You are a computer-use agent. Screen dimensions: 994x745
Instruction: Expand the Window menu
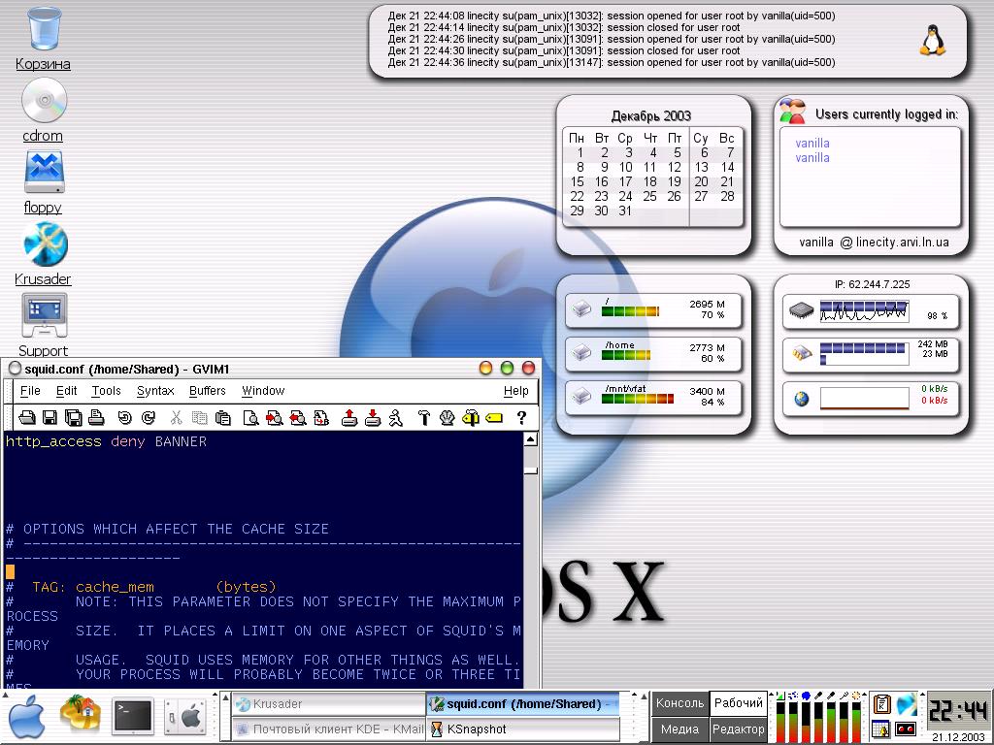click(x=263, y=391)
